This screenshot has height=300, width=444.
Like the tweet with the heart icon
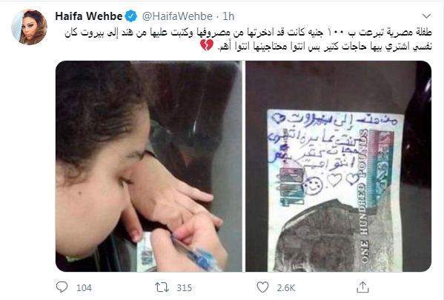coord(262,287)
